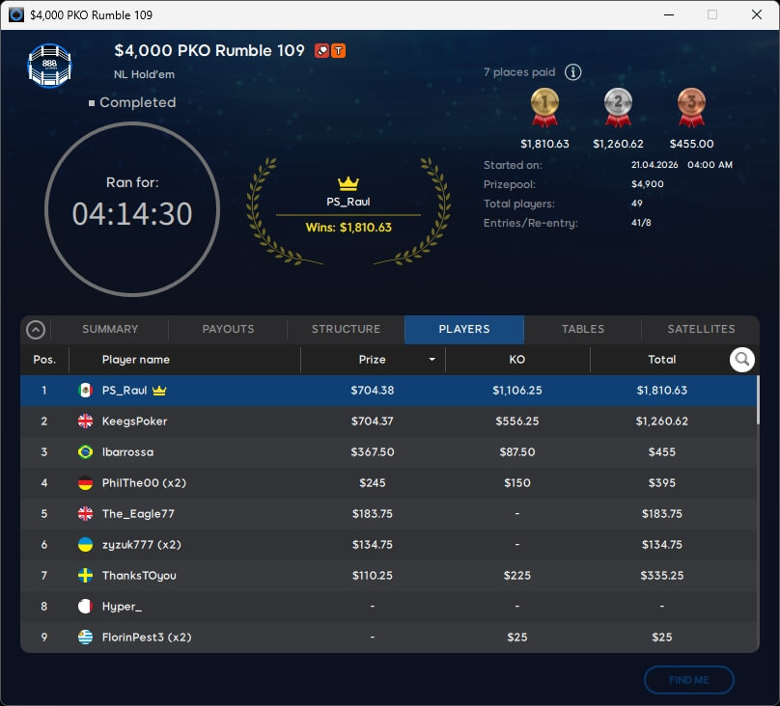Image resolution: width=780 pixels, height=706 pixels.
Task: Sort by the Total column header
Action: (x=661, y=360)
